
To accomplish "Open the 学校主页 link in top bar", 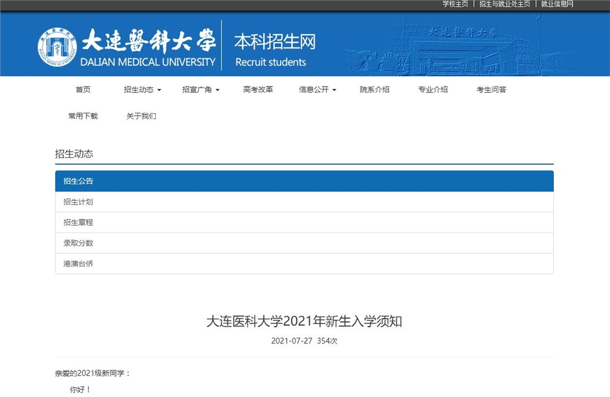I will [455, 4].
